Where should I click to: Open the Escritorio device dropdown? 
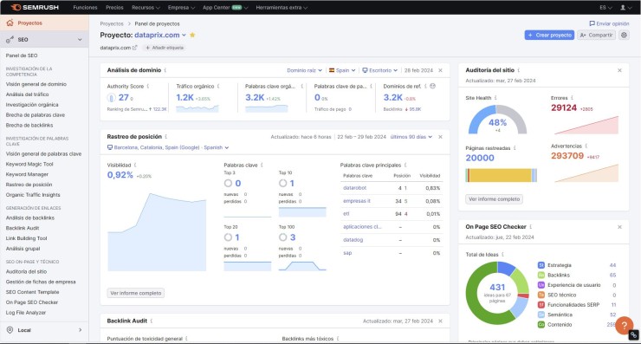380,70
